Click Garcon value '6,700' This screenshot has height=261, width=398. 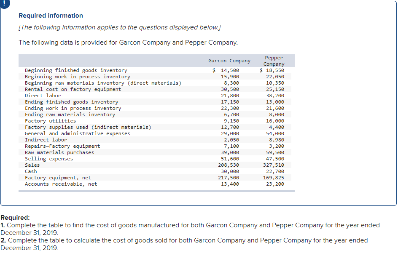point(231,115)
